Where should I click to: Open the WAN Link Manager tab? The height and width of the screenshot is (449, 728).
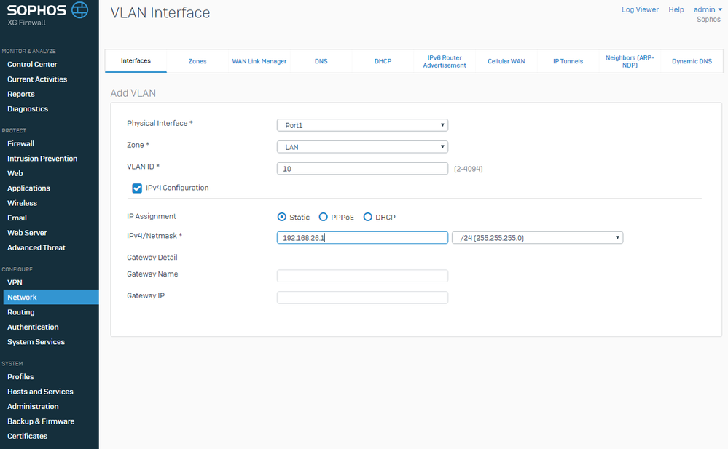(259, 61)
